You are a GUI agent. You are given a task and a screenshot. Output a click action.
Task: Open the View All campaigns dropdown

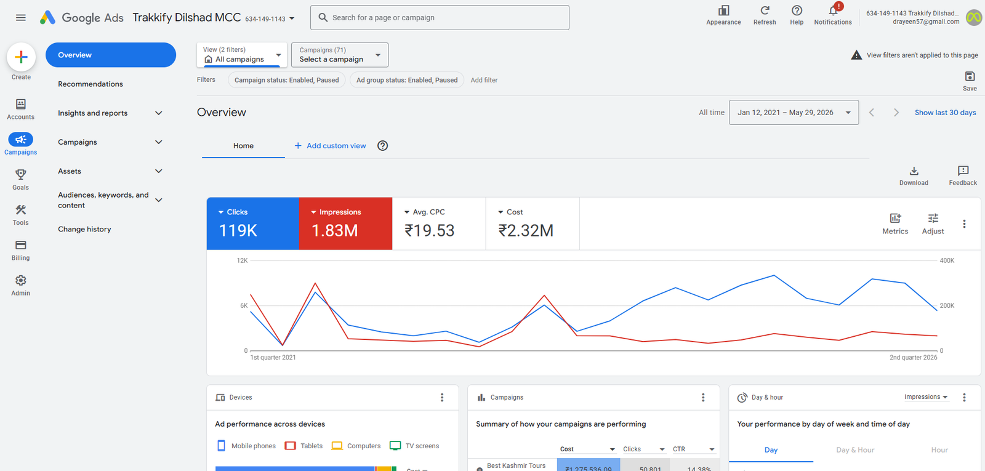(242, 55)
